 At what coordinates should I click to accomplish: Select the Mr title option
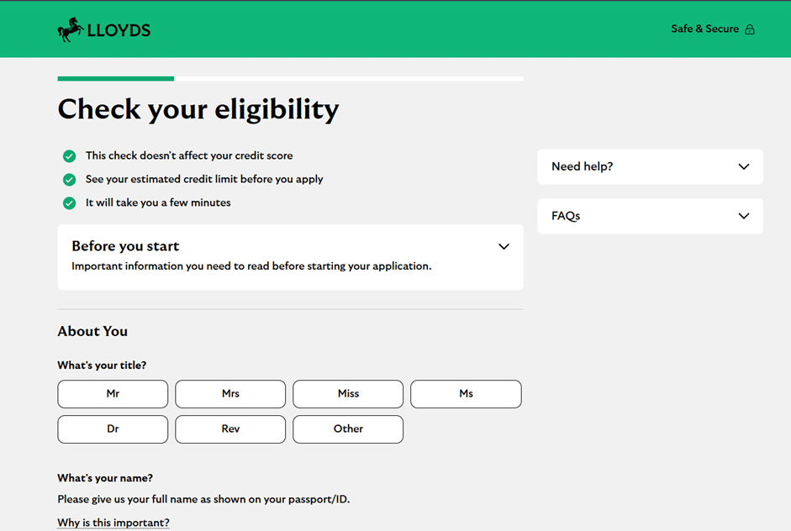pos(113,394)
